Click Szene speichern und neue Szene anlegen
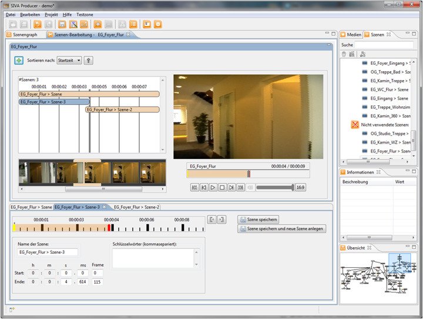Screen dimensions: 423x319 (281, 229)
